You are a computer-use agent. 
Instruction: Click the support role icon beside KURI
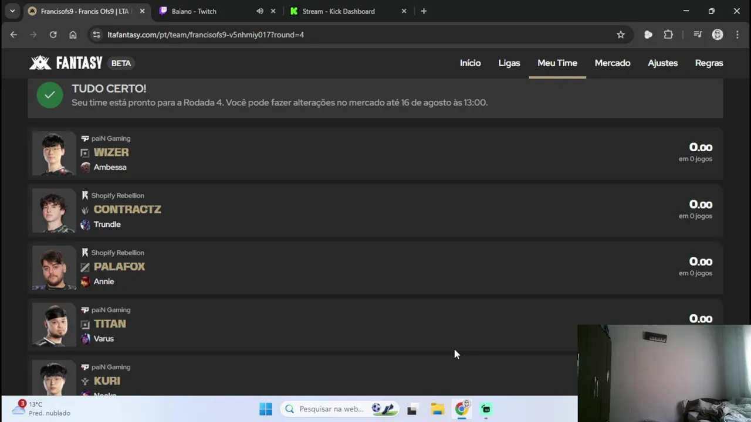85,382
